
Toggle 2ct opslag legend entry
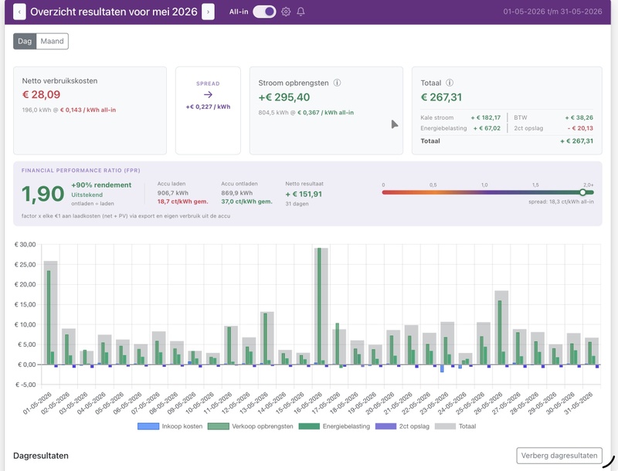click(402, 426)
